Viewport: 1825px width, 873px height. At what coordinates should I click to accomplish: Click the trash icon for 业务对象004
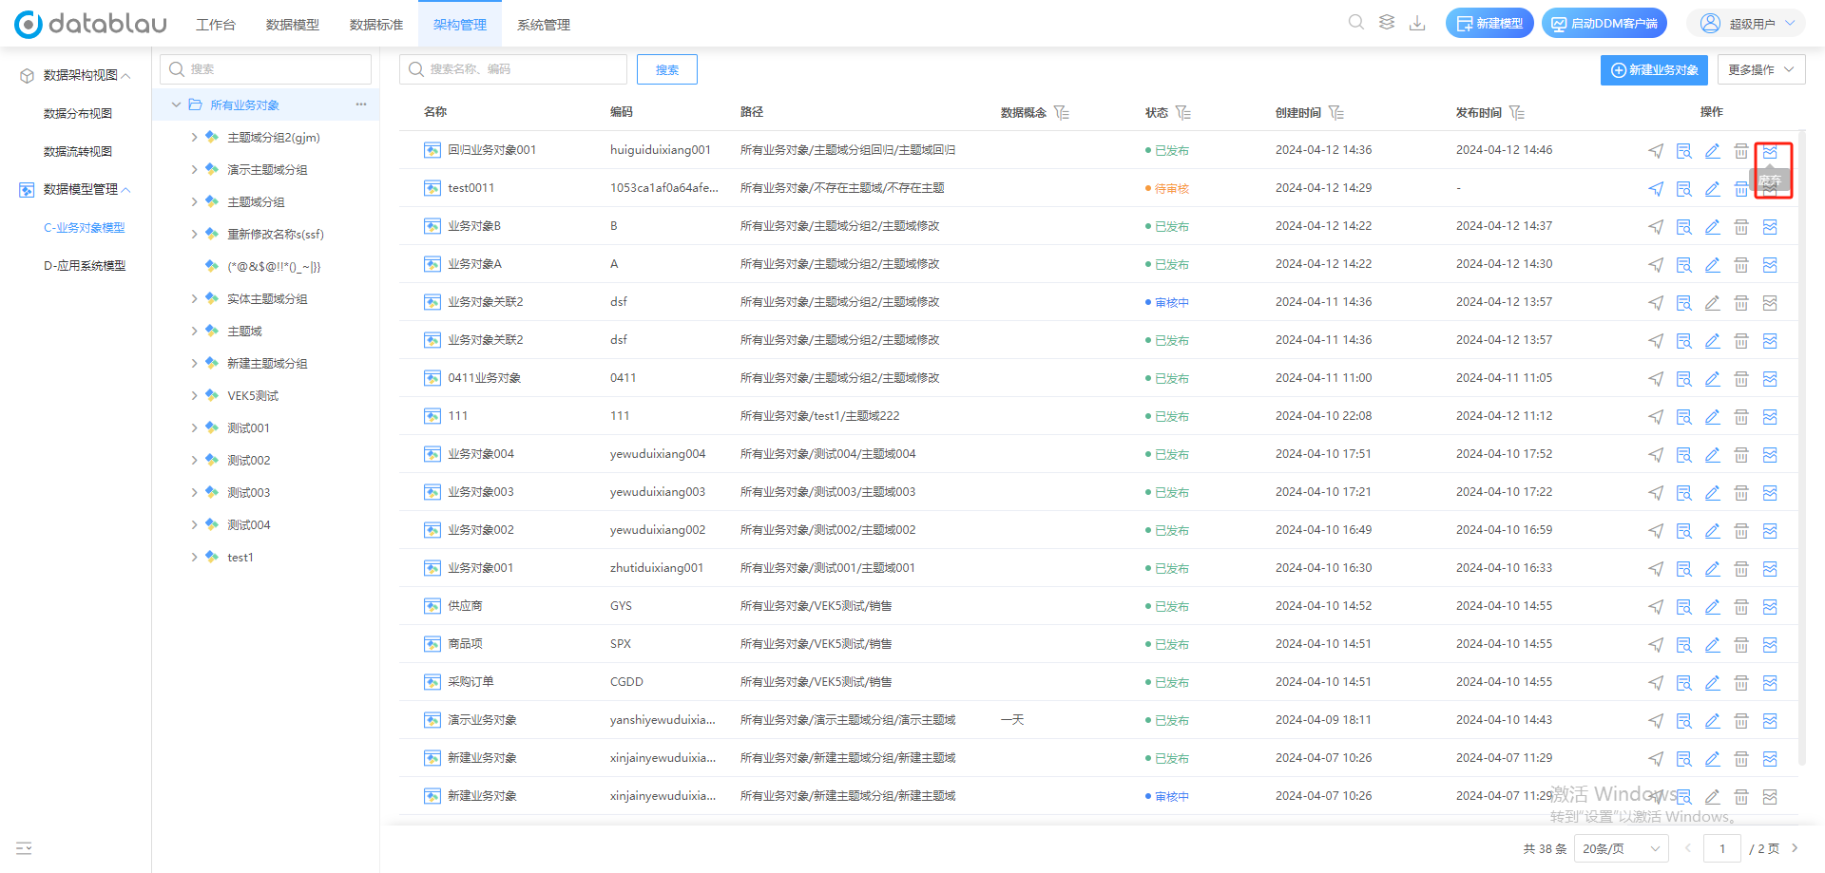1741,455
